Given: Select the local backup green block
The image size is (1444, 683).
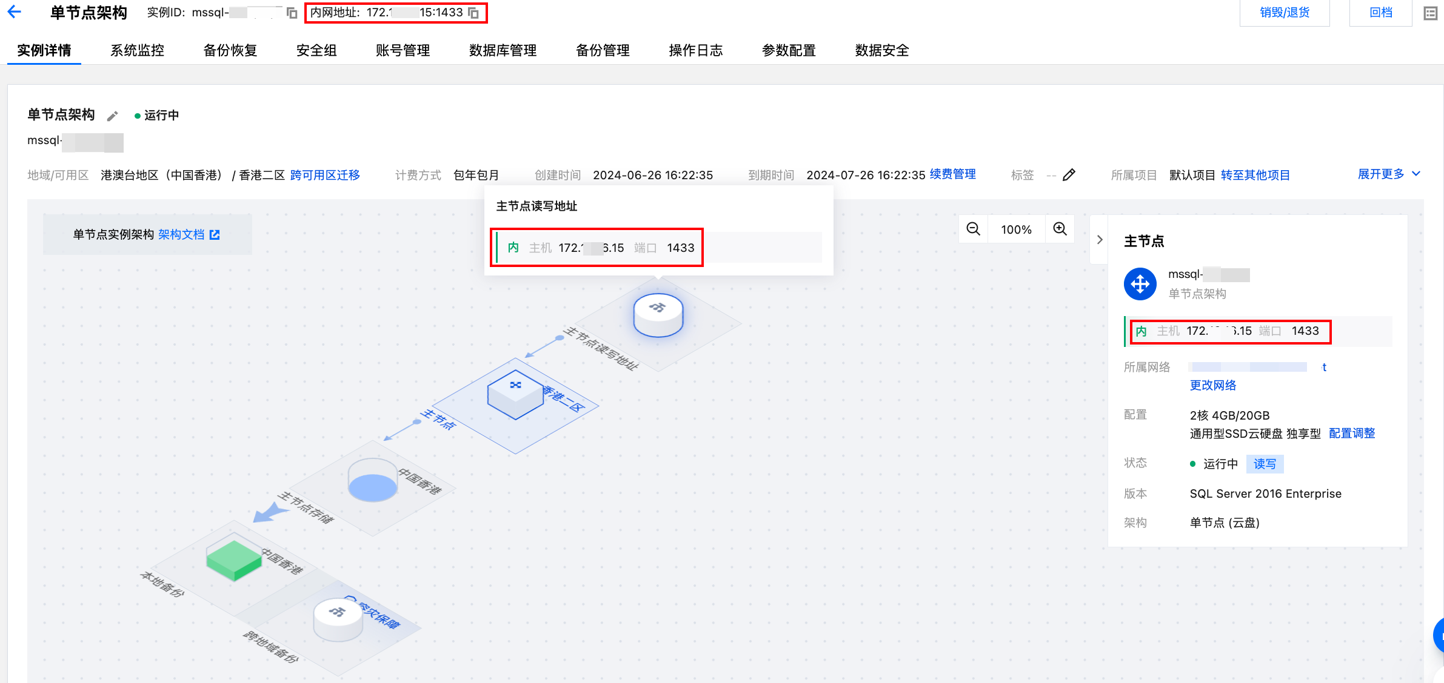Looking at the screenshot, I should (x=233, y=559).
